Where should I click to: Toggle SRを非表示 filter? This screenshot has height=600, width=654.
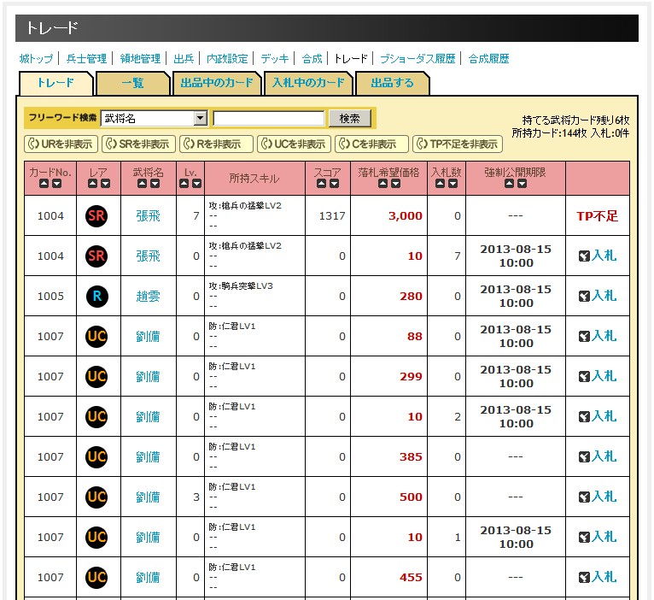tap(138, 144)
